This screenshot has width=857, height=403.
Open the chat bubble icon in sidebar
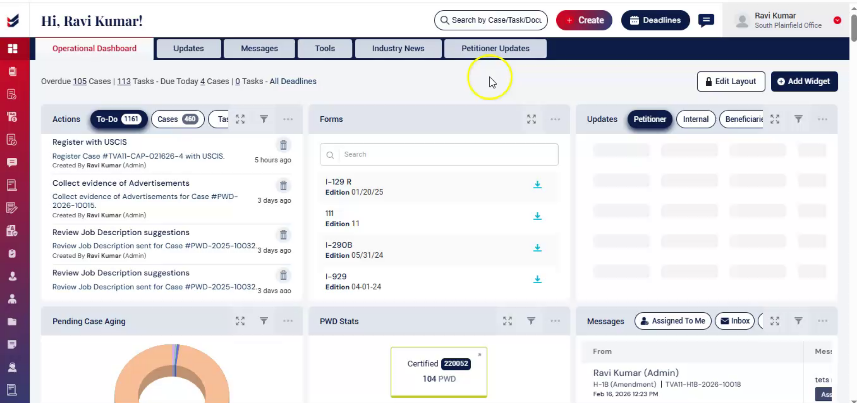tap(12, 162)
